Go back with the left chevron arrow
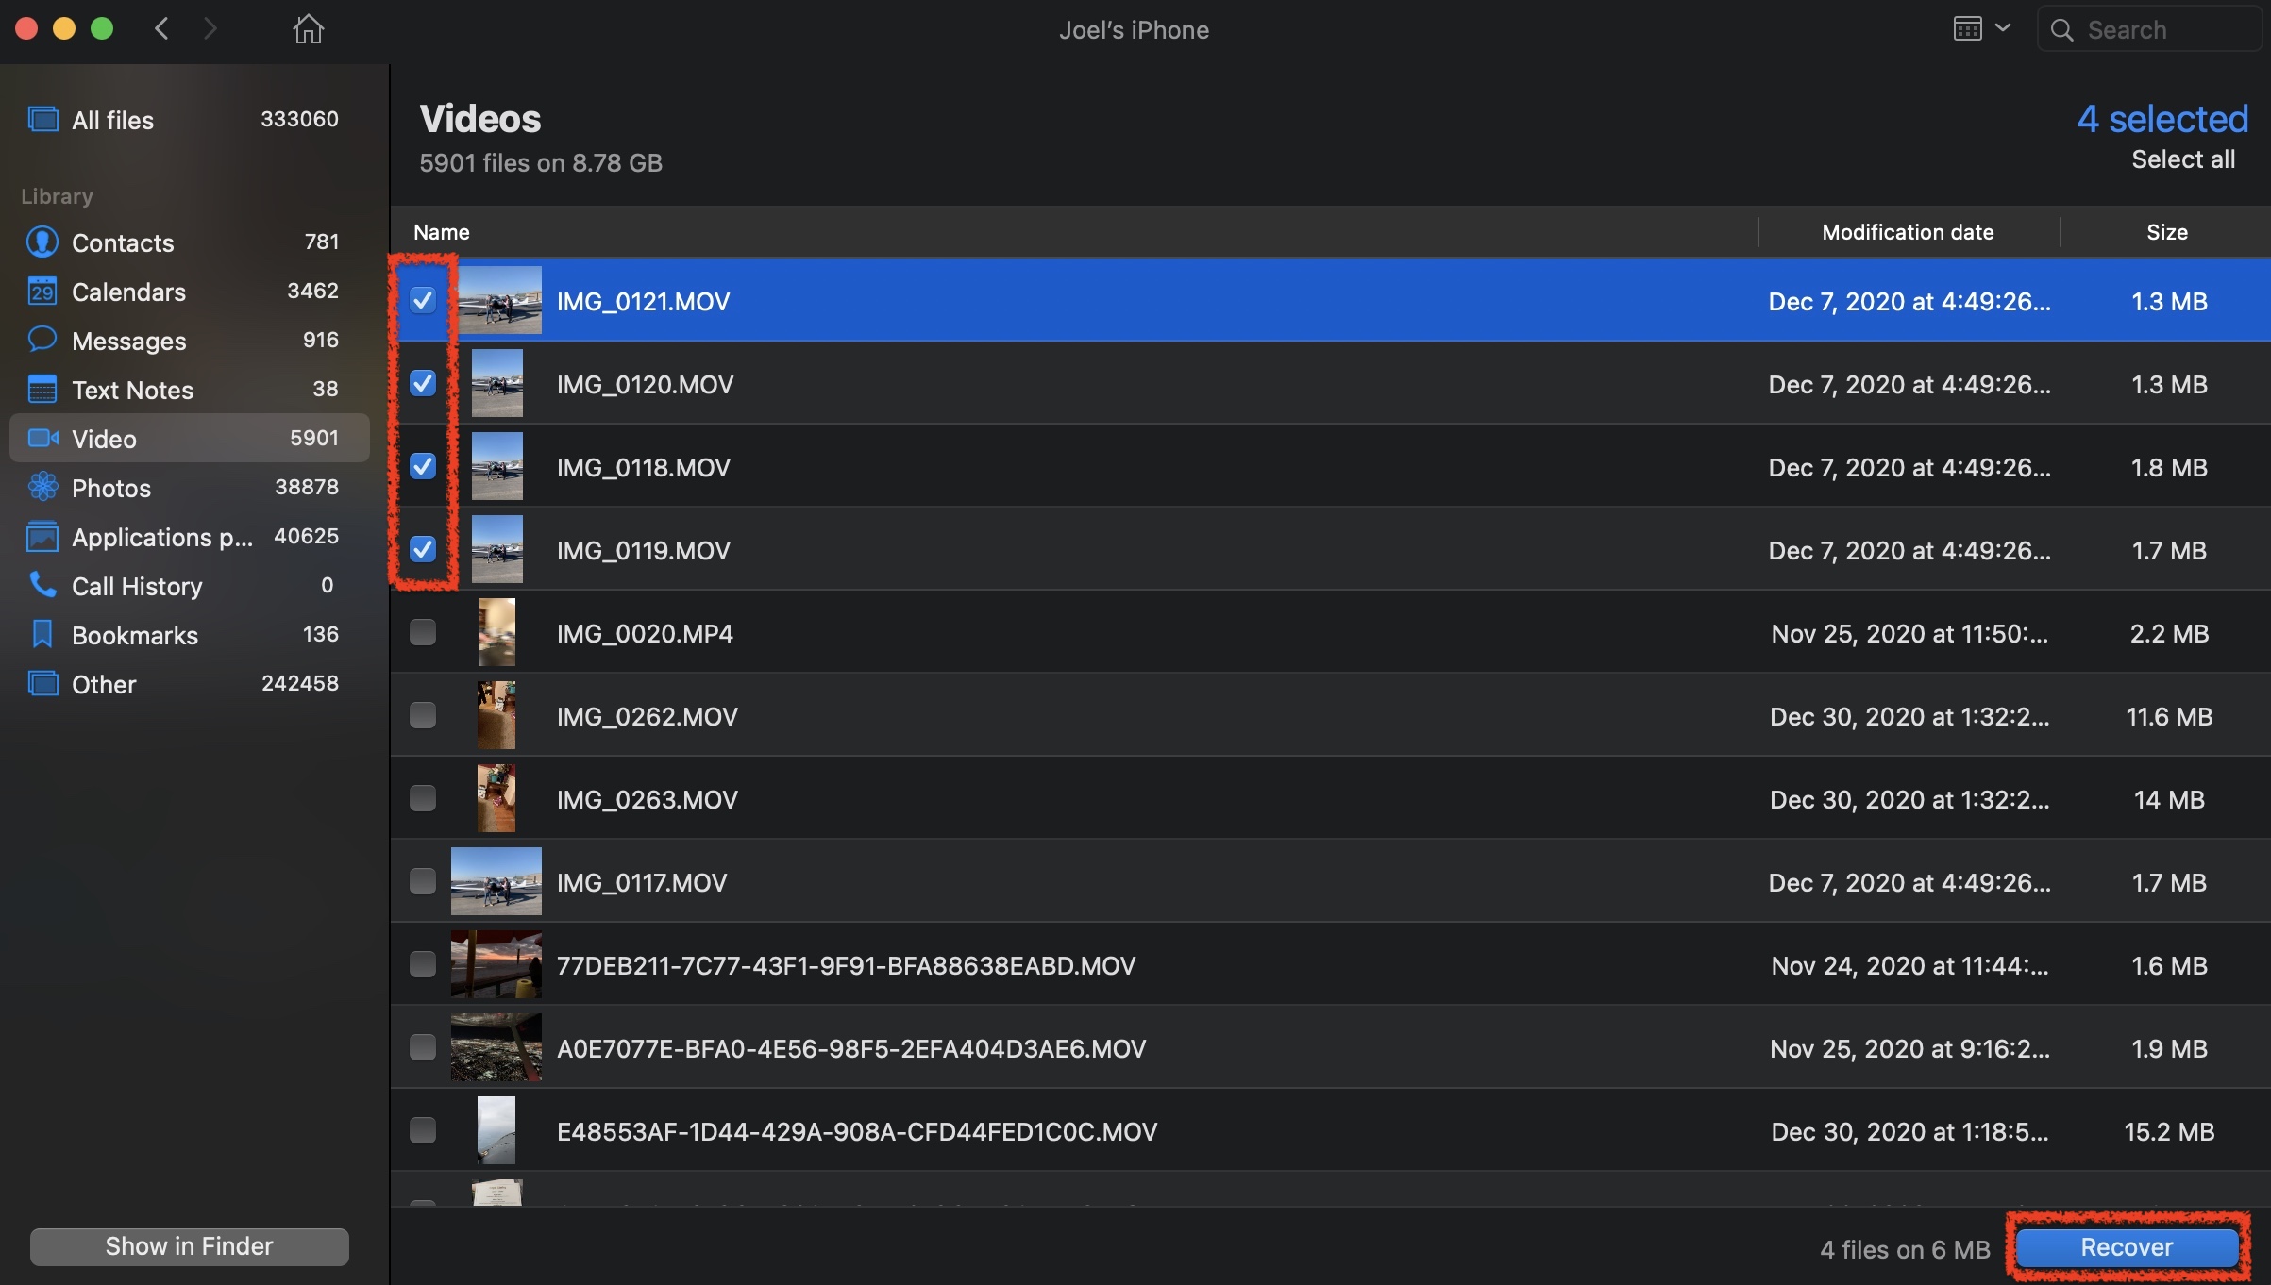2271x1285 pixels. click(x=161, y=29)
